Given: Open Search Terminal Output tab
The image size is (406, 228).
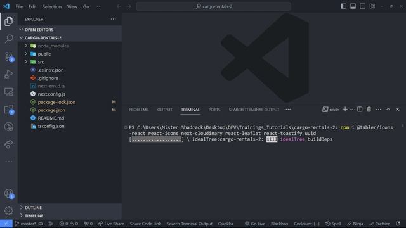Looking at the screenshot, I should click(x=254, y=110).
